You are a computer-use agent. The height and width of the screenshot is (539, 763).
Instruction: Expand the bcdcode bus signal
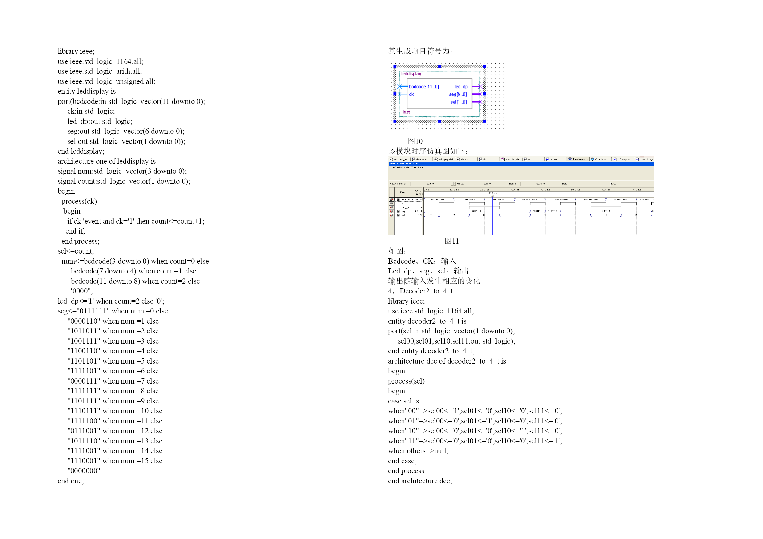click(399, 200)
